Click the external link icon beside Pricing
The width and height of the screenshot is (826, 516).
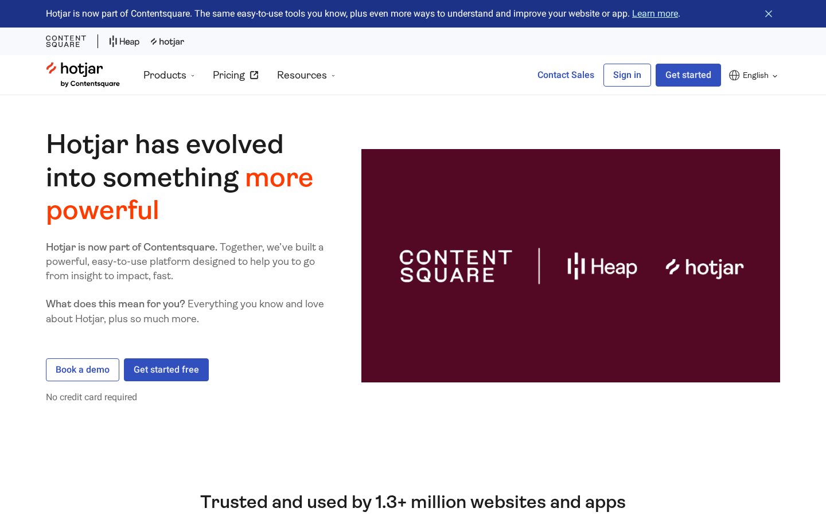coord(254,75)
